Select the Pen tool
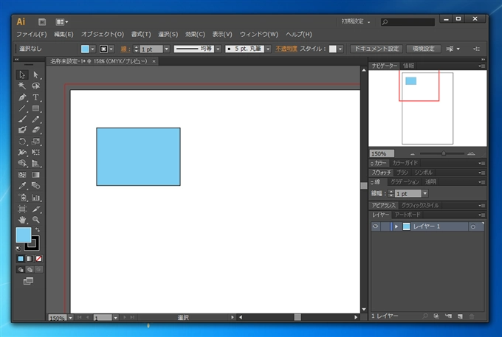This screenshot has height=337, width=502. [22, 97]
